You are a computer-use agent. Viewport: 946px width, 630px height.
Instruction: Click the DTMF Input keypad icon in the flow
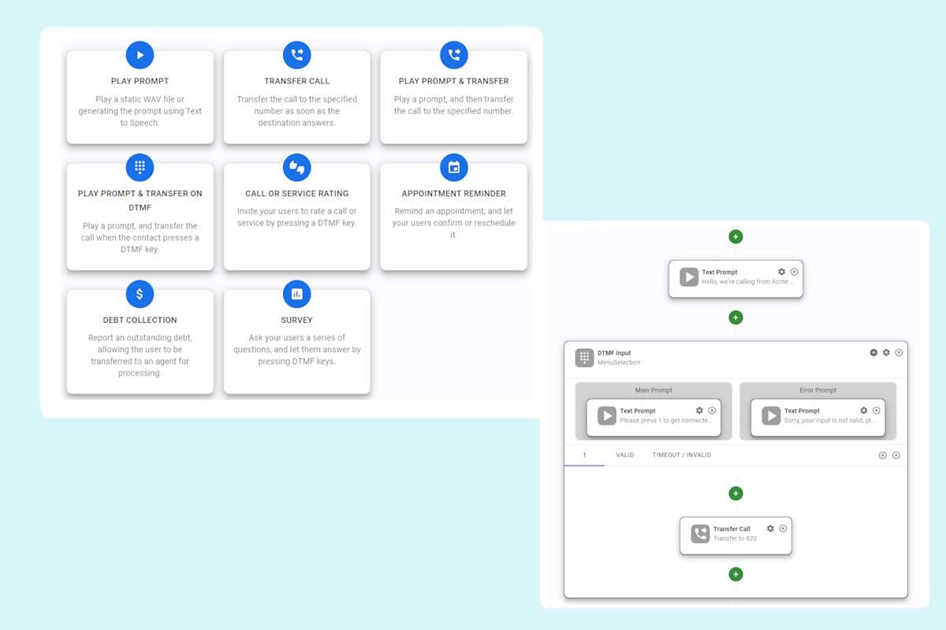click(583, 357)
